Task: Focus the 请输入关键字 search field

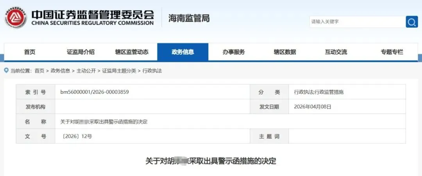Action: pyautogui.click(x=358, y=22)
